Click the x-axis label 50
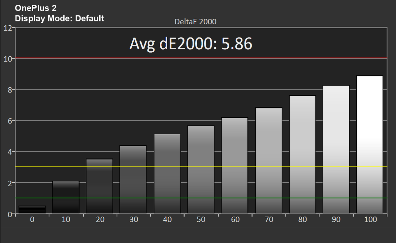 [x=201, y=220]
